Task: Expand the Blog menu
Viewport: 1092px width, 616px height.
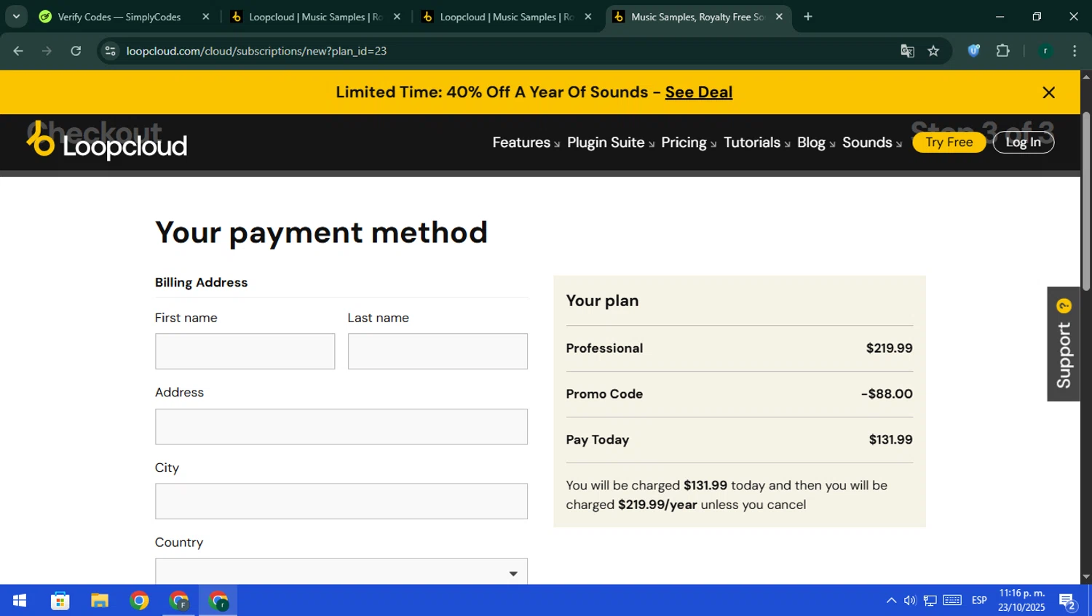Action: pos(815,143)
